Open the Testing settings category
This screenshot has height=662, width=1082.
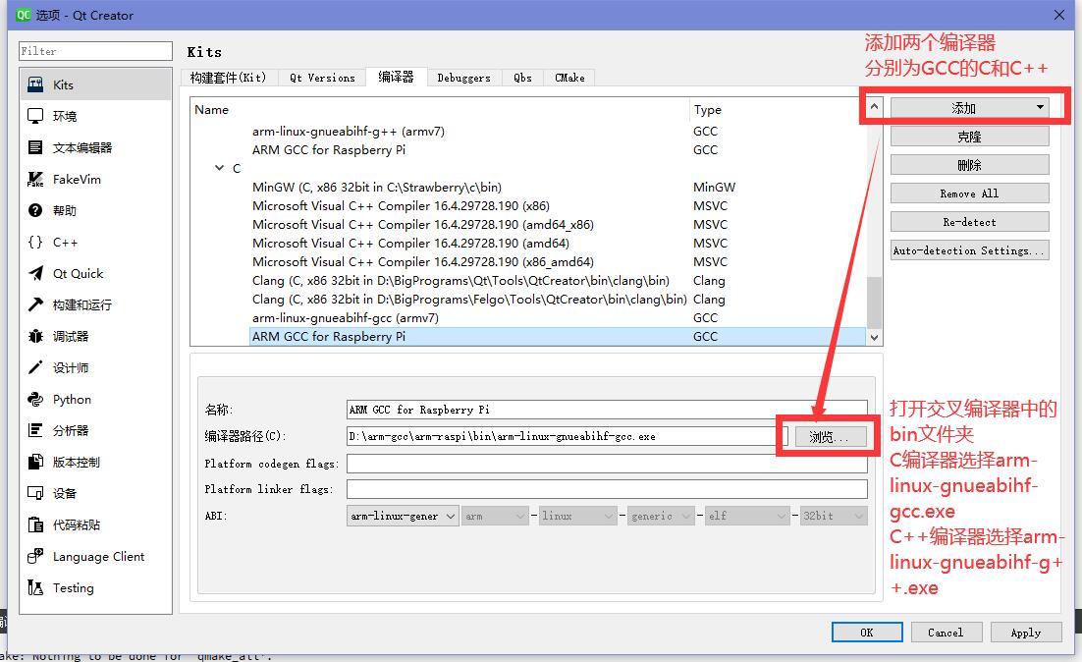(x=95, y=587)
